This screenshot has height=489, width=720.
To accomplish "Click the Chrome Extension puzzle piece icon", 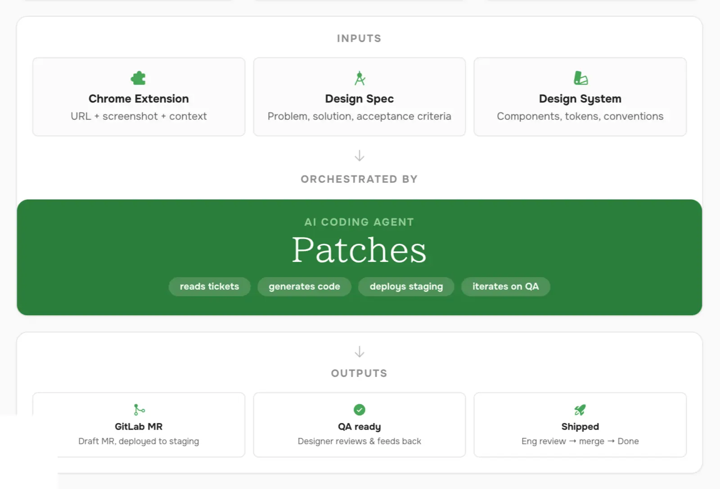I will (x=138, y=78).
